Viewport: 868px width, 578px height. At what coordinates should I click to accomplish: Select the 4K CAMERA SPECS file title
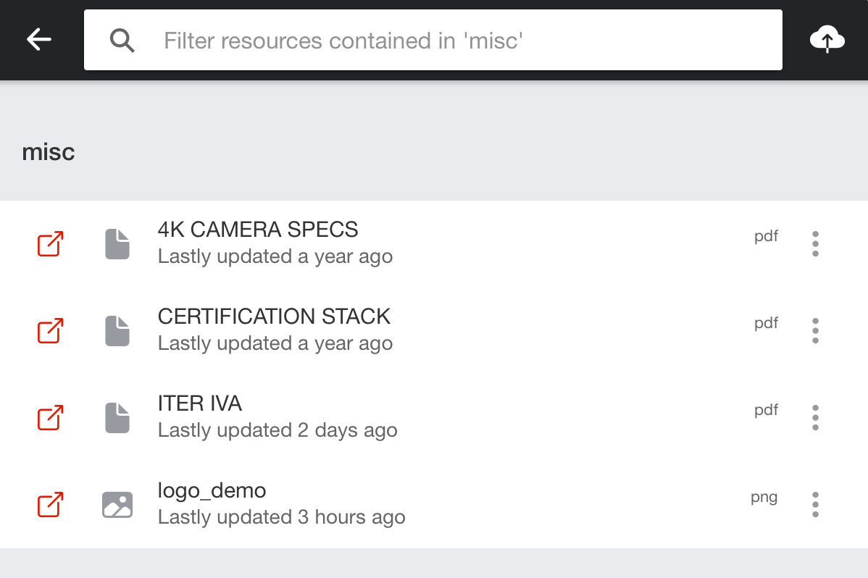(258, 230)
